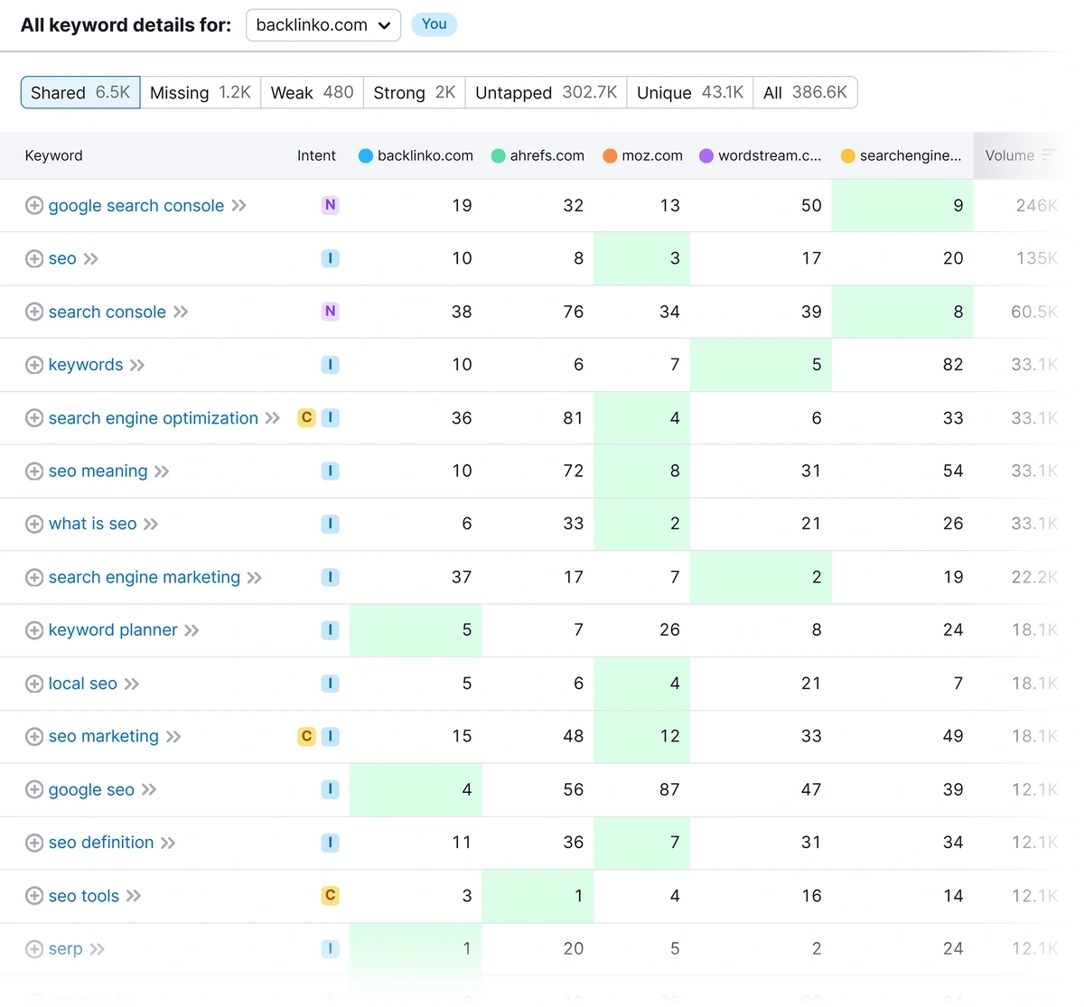Open the google seo keyword link

91,789
